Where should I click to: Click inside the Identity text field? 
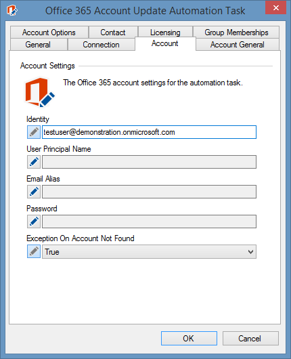(x=149, y=132)
